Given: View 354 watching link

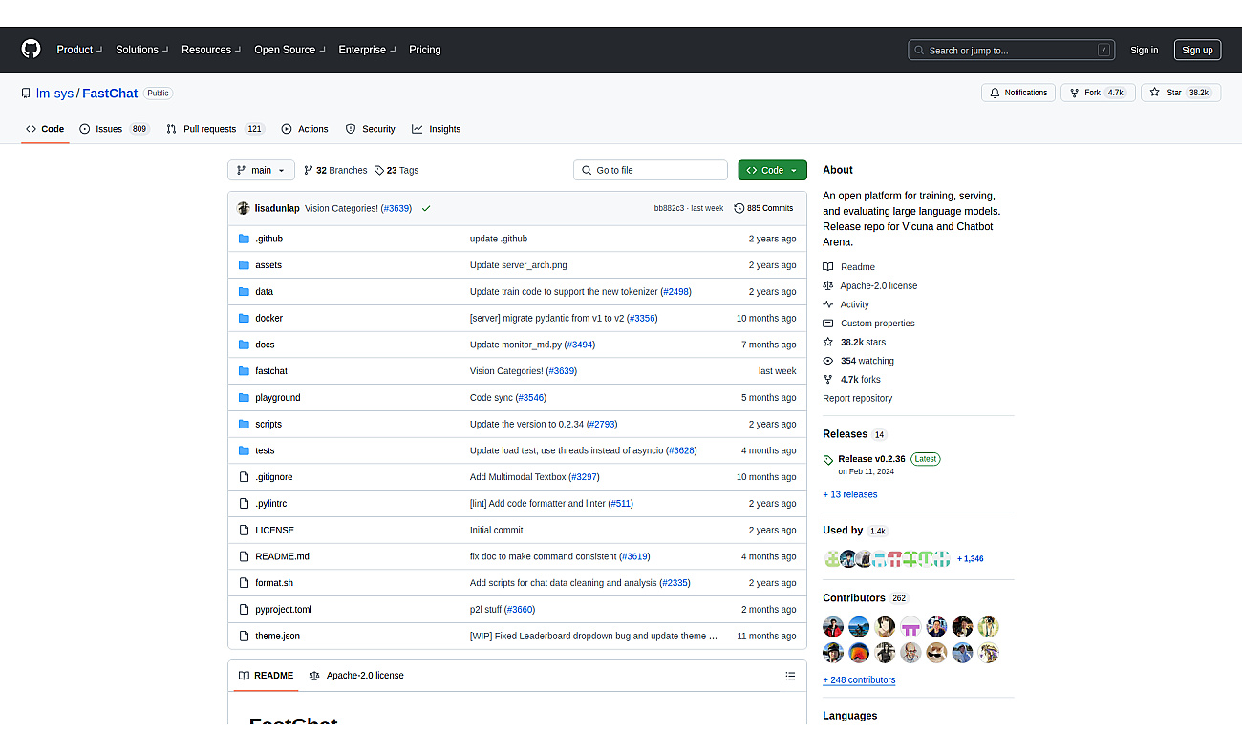Looking at the screenshot, I should tap(867, 361).
